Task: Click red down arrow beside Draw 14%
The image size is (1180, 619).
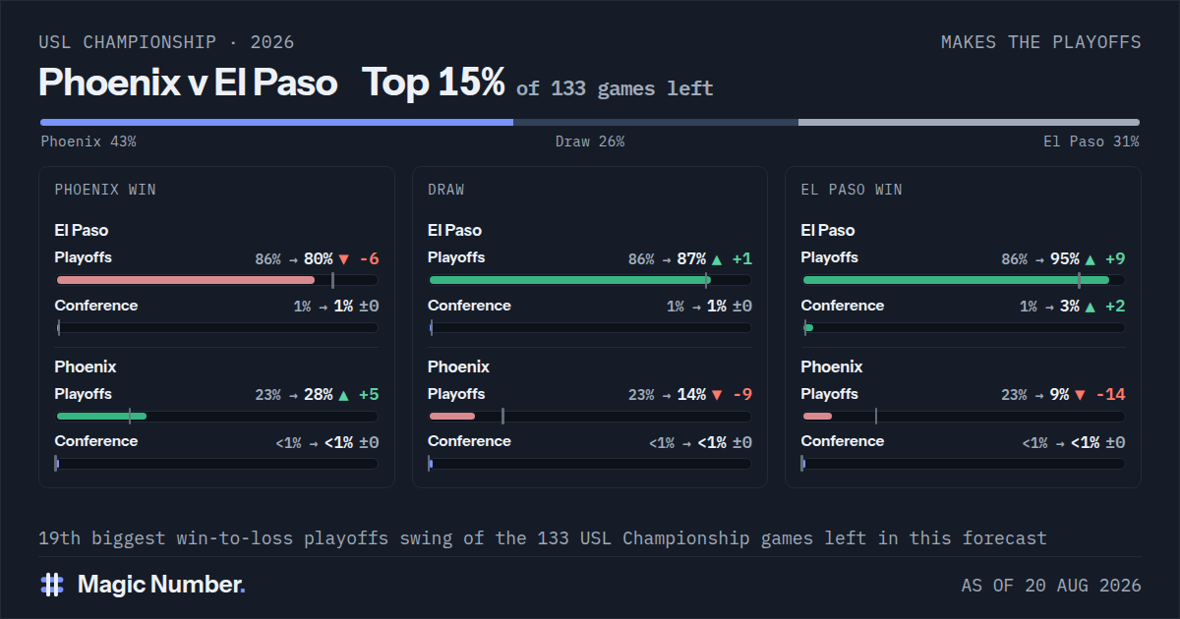Action: point(717,395)
